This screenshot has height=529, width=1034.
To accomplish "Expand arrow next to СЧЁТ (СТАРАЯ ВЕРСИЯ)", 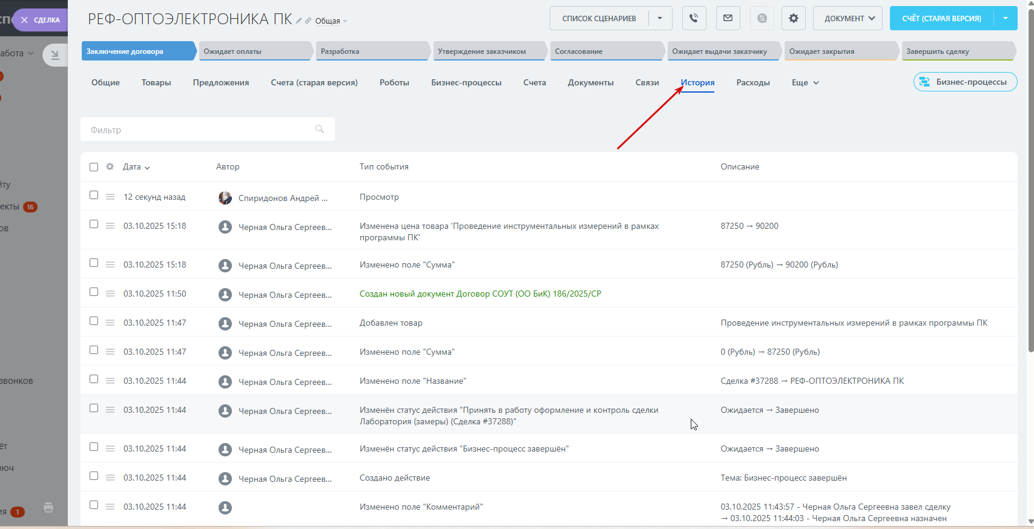I will point(1006,18).
